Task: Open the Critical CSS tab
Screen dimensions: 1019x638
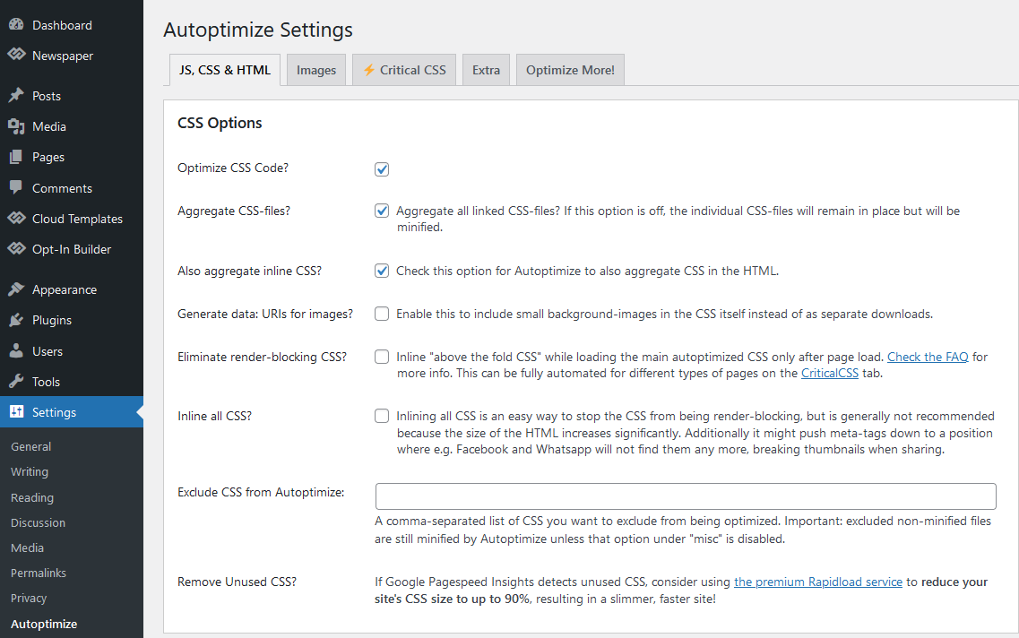Action: point(404,70)
